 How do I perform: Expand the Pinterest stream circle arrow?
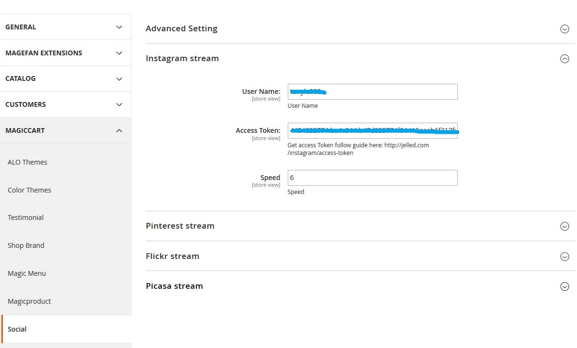(564, 226)
